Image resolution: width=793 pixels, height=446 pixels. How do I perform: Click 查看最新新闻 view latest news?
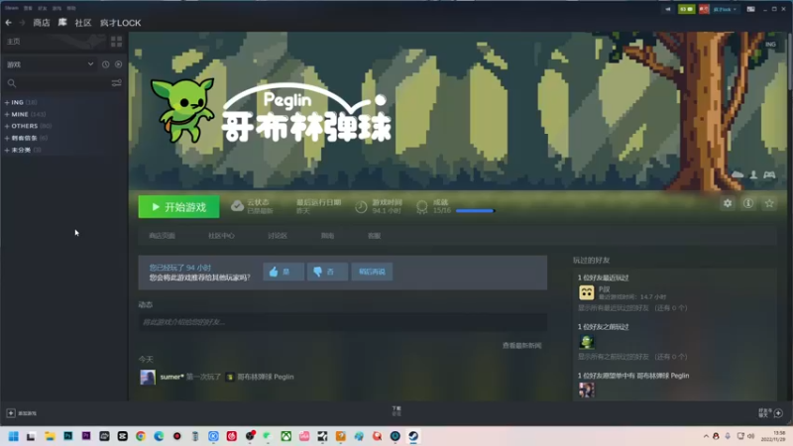tap(522, 345)
